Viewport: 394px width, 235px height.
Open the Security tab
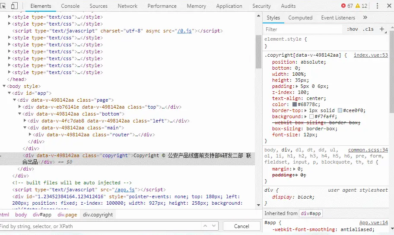click(261, 6)
